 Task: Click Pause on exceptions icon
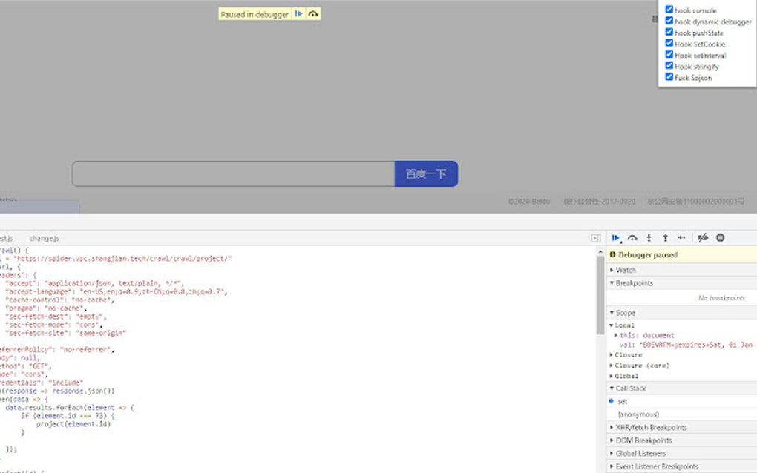click(x=720, y=238)
